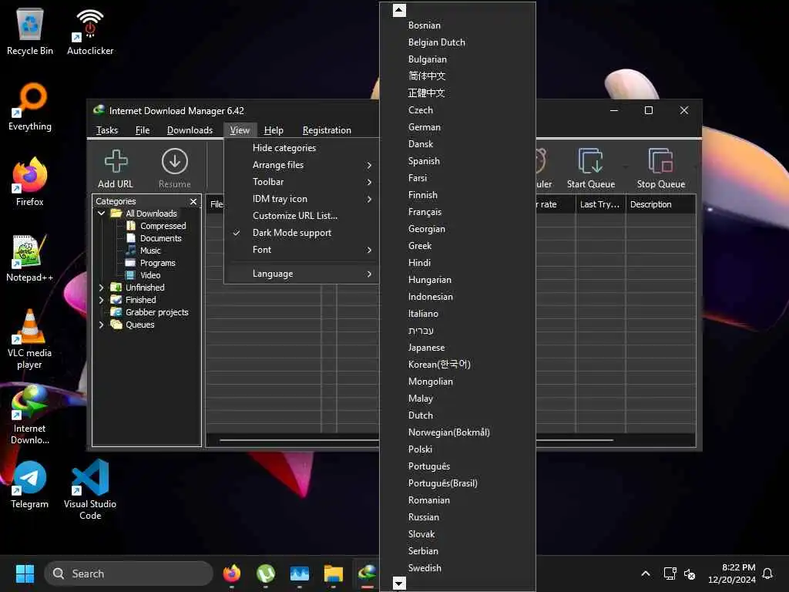
Task: Show hidden system tray icons
Action: coord(646,573)
